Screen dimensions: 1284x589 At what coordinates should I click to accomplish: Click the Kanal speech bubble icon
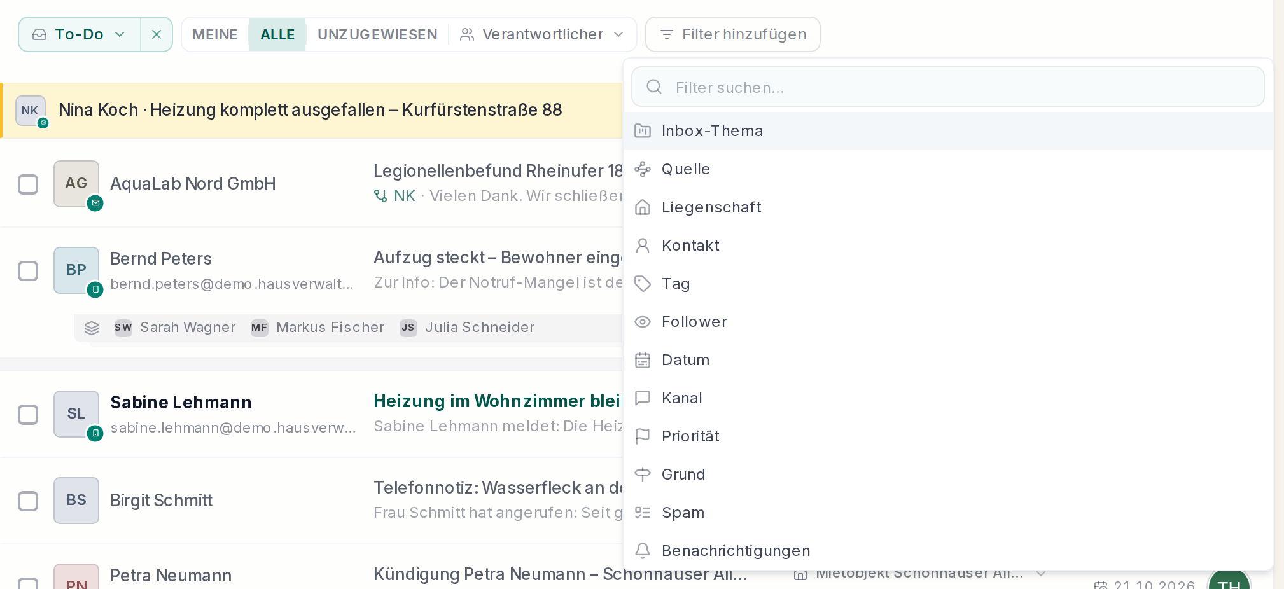coord(643,398)
